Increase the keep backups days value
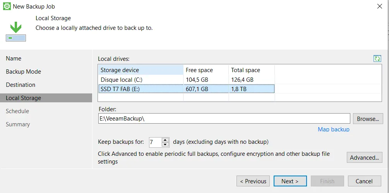389x193 pixels. pyautogui.click(x=165, y=140)
